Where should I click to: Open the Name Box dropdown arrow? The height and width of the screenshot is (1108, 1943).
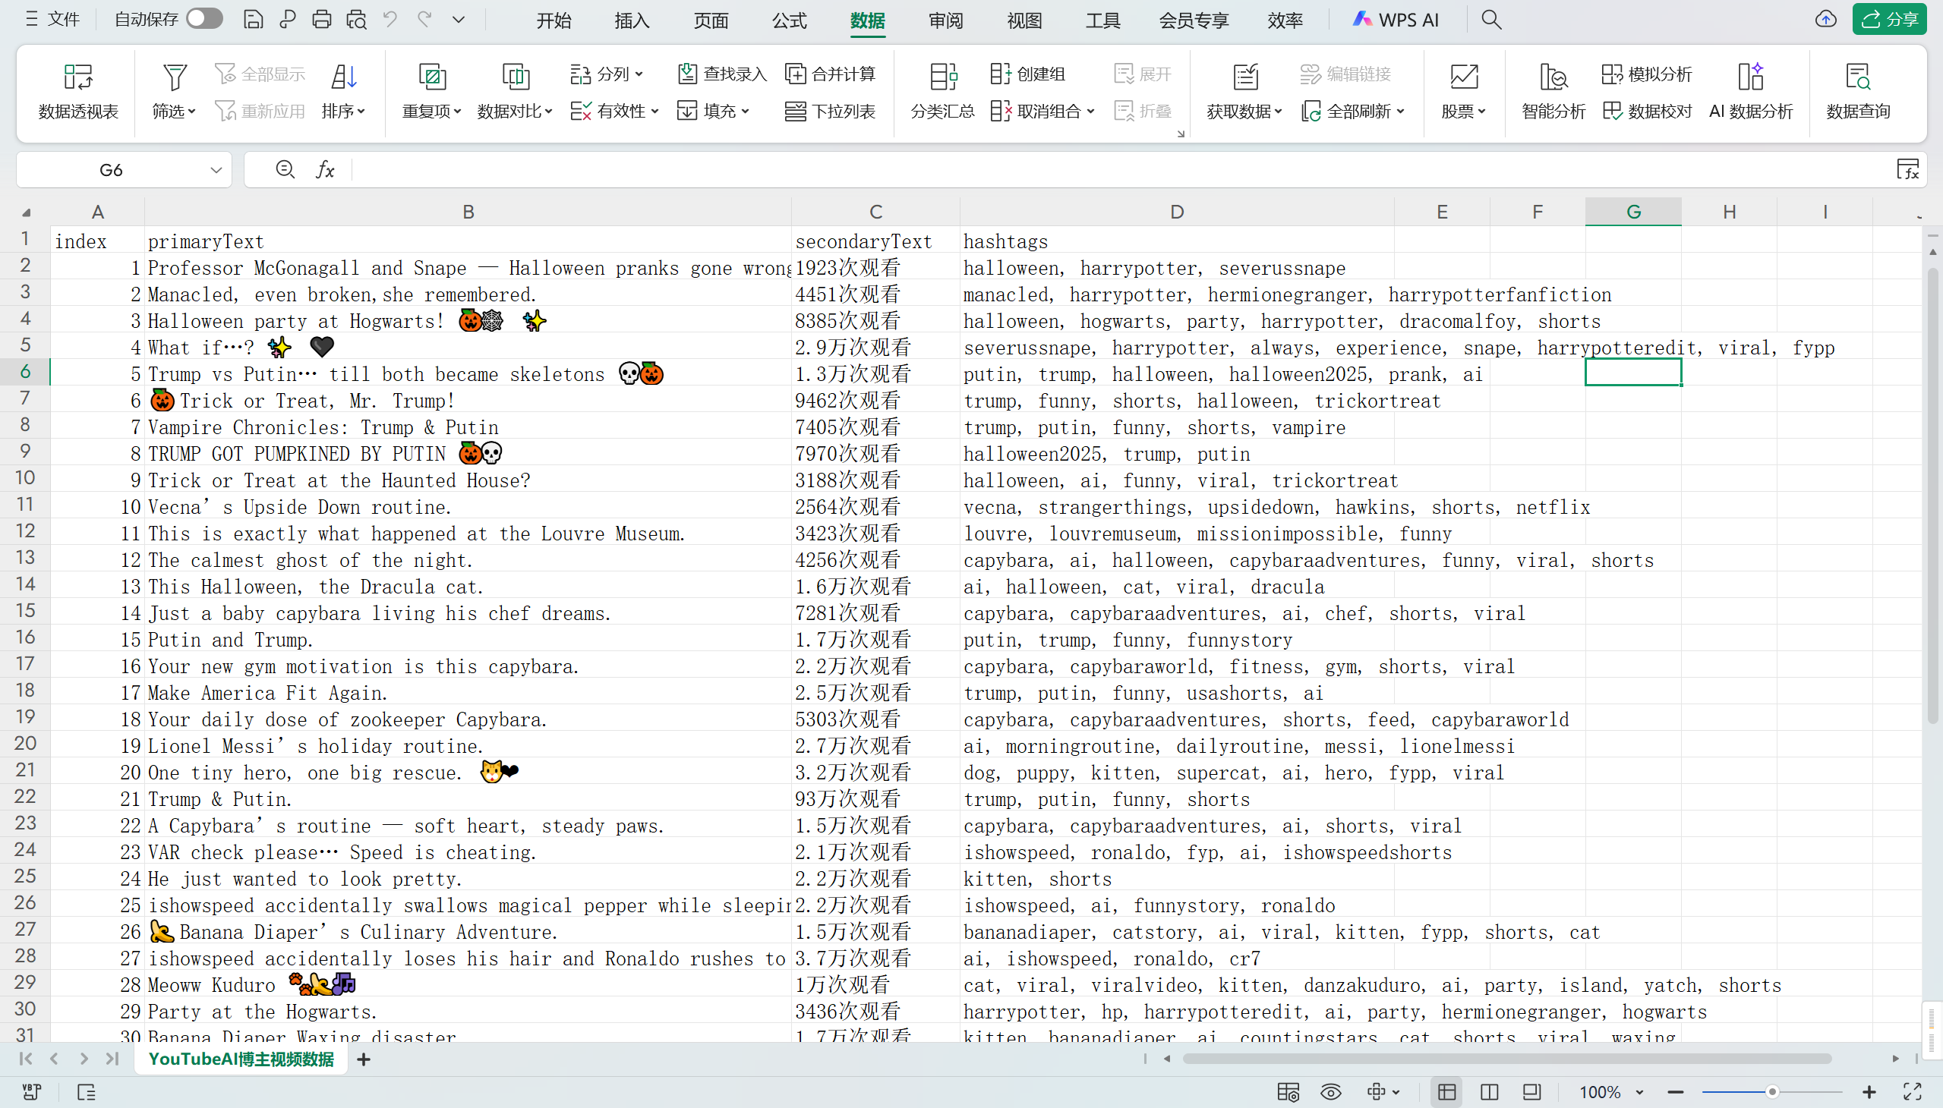[x=216, y=170]
